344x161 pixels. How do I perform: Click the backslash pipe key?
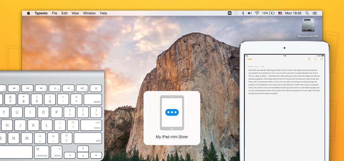96,112
